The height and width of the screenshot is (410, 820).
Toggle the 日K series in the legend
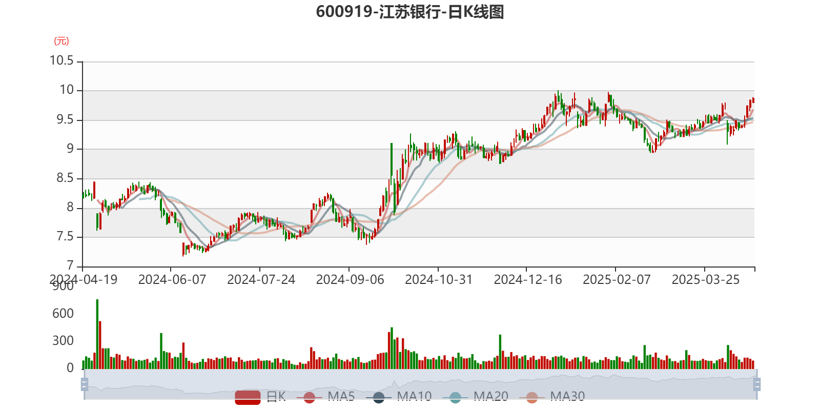tap(260, 397)
